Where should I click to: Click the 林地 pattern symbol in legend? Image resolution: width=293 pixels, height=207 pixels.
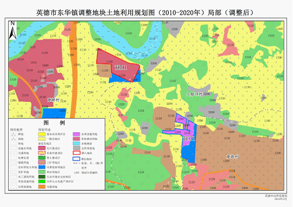(x=14, y=144)
